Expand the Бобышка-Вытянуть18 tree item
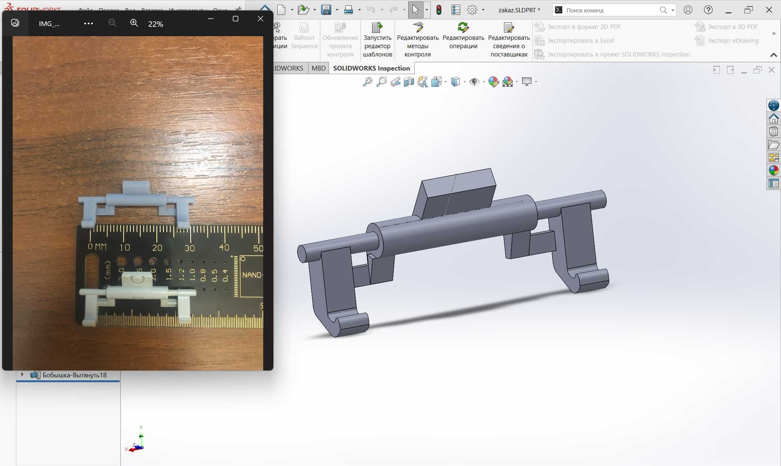 22,375
